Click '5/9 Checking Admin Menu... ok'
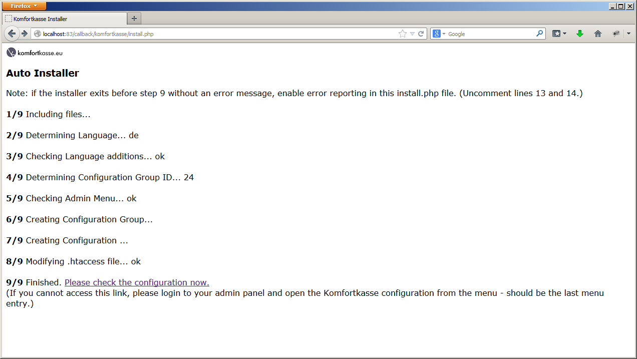Image resolution: width=637 pixels, height=359 pixels. [71, 198]
